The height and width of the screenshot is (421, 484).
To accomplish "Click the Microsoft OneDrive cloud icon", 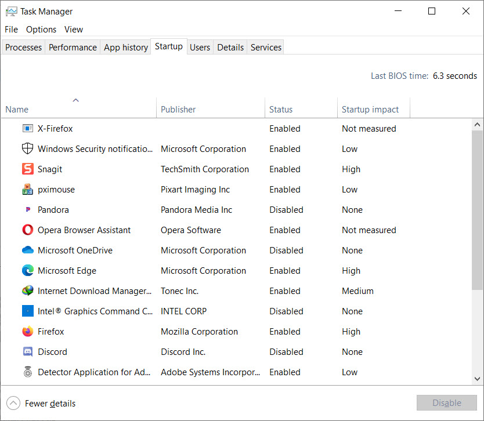I will point(27,250).
